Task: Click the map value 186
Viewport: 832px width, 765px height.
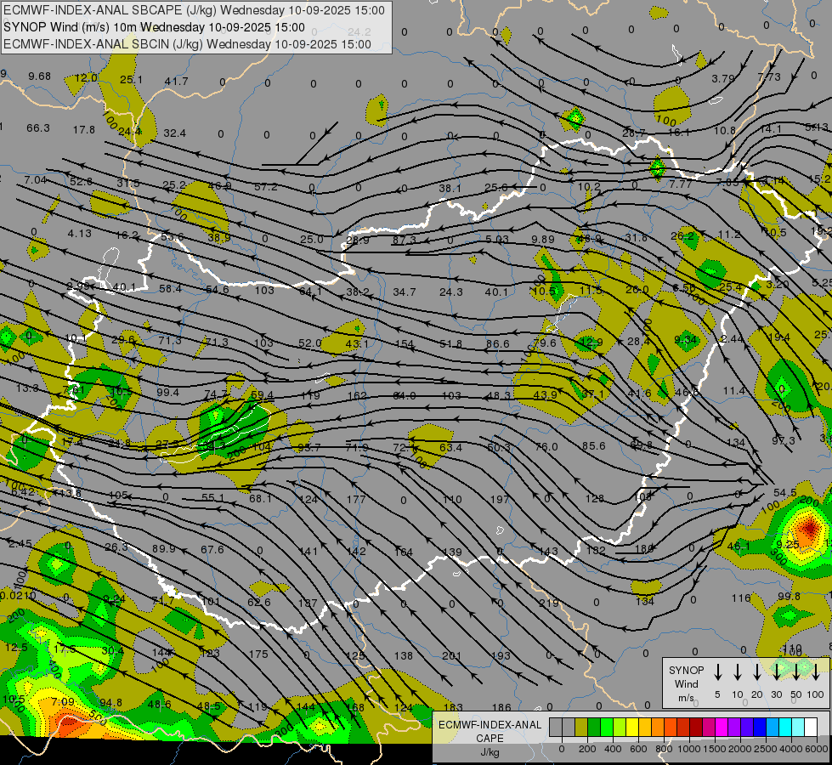Action: point(501,707)
